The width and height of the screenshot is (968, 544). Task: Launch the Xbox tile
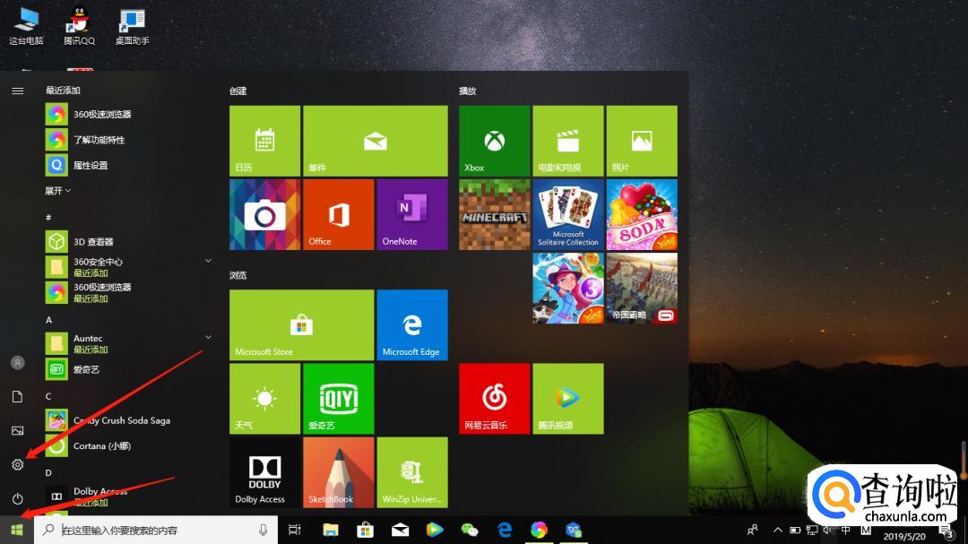pyautogui.click(x=495, y=141)
